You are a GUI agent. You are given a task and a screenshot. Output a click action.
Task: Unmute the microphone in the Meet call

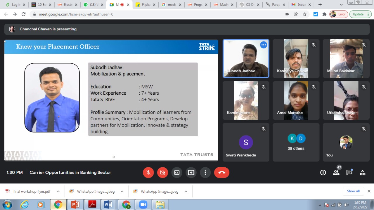pyautogui.click(x=148, y=173)
